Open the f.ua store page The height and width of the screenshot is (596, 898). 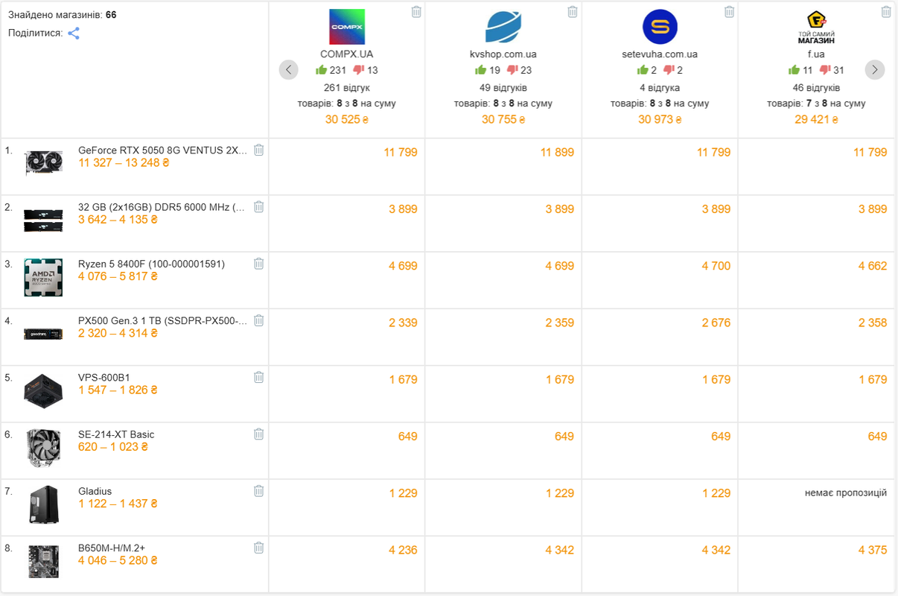pyautogui.click(x=816, y=54)
